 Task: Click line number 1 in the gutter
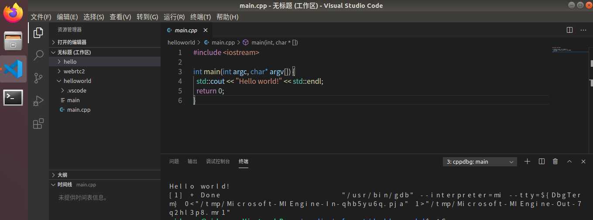(180, 52)
